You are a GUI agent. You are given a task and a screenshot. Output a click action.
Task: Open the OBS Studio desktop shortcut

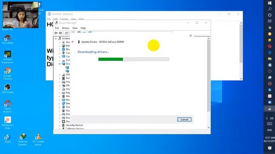click(8, 89)
